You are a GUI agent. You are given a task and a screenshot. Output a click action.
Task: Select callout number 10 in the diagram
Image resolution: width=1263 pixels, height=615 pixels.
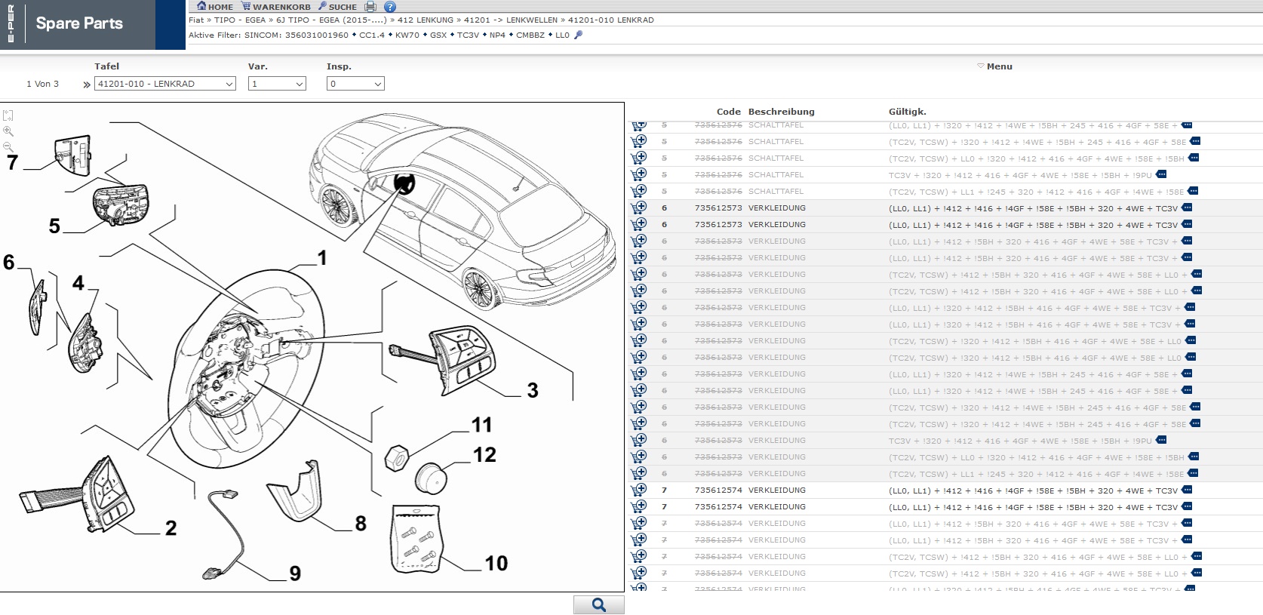click(x=496, y=563)
